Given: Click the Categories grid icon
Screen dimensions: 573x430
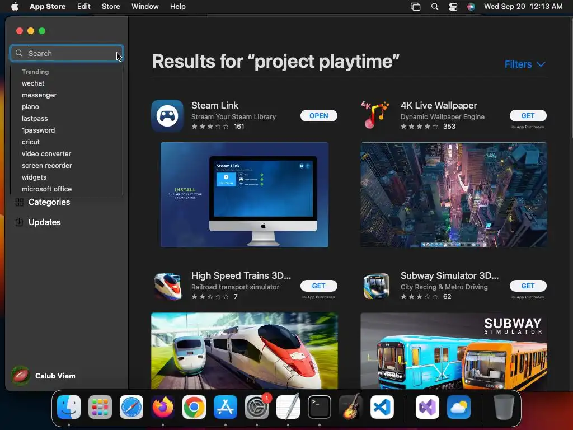Looking at the screenshot, I should point(20,202).
